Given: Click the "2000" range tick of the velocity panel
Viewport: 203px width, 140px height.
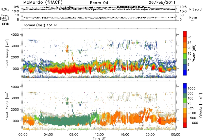Looking at the screenshot, I should point(15,109).
